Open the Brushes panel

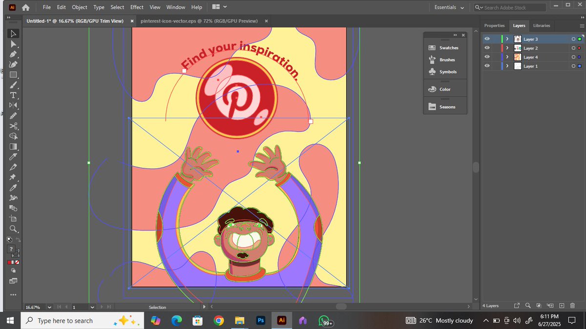pyautogui.click(x=445, y=59)
